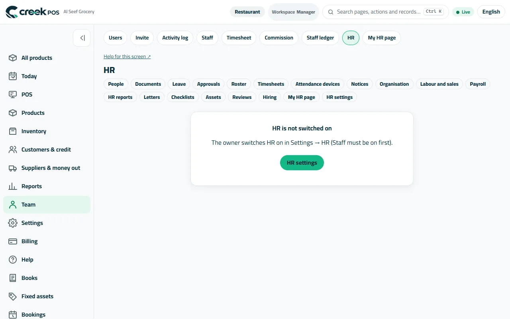Click the Billing card icon

13,241
